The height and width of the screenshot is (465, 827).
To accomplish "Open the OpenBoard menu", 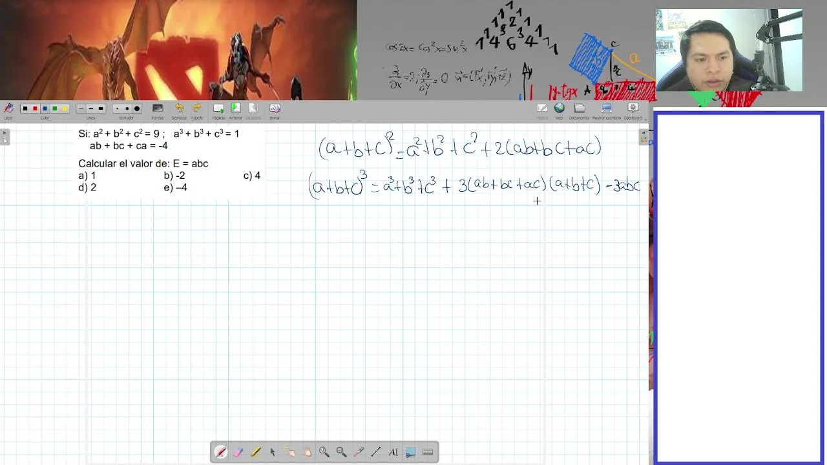I will coord(633,108).
